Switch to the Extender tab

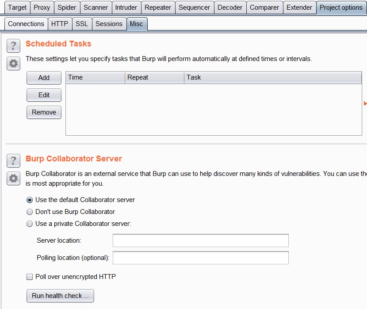pyautogui.click(x=299, y=8)
